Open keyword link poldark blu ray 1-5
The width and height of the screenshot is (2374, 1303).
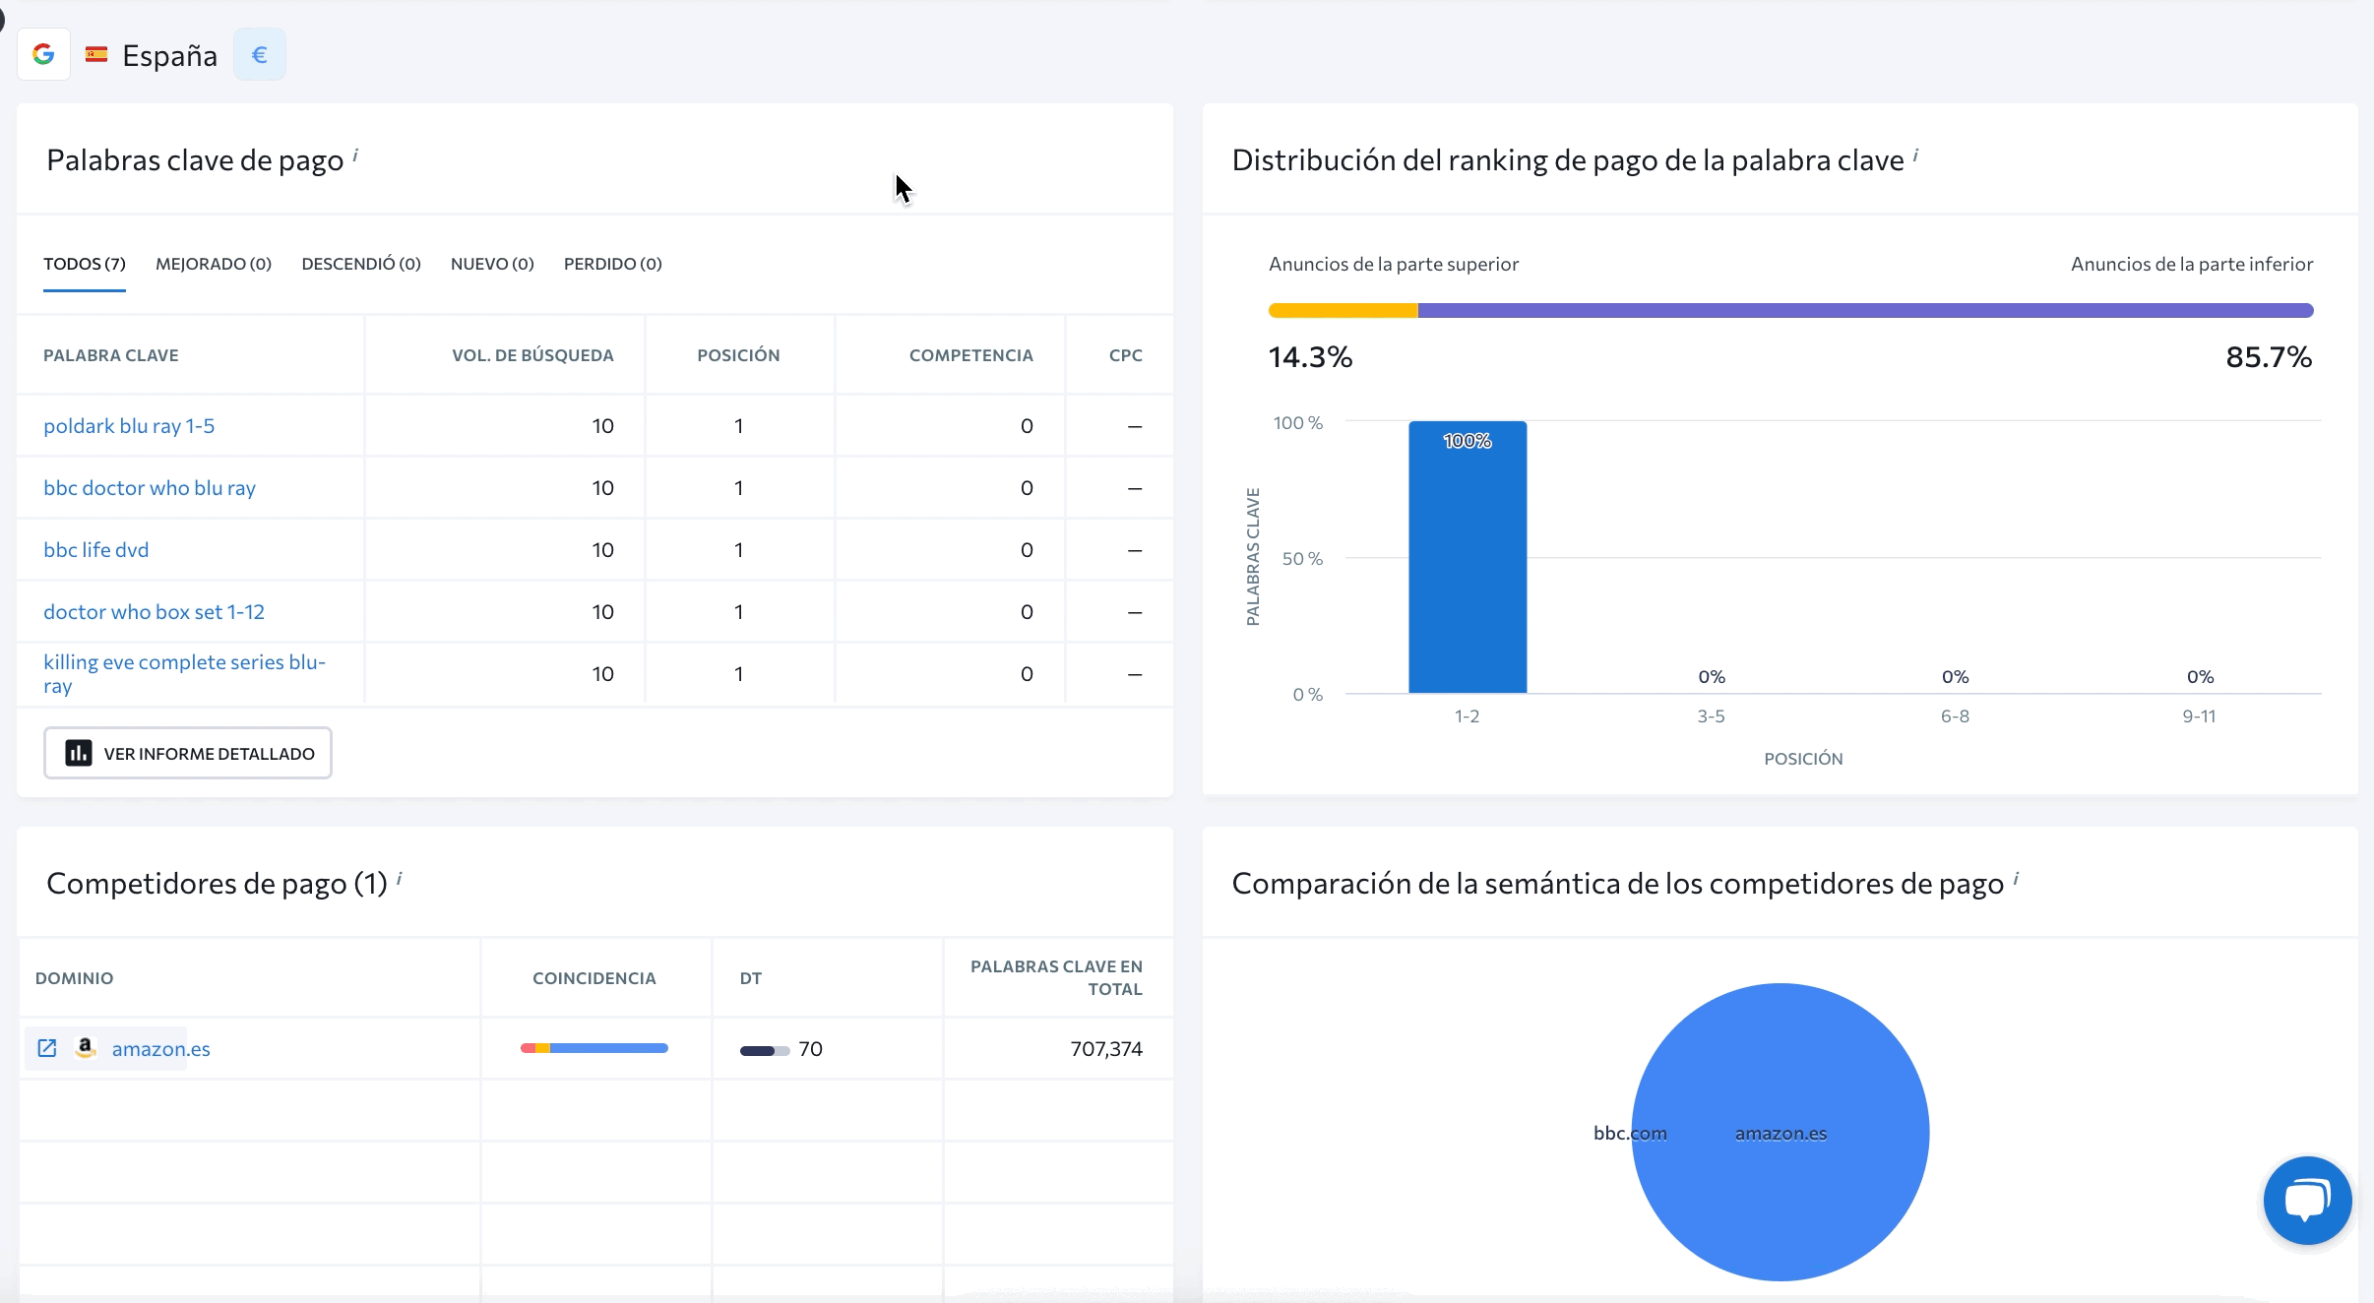pos(129,426)
